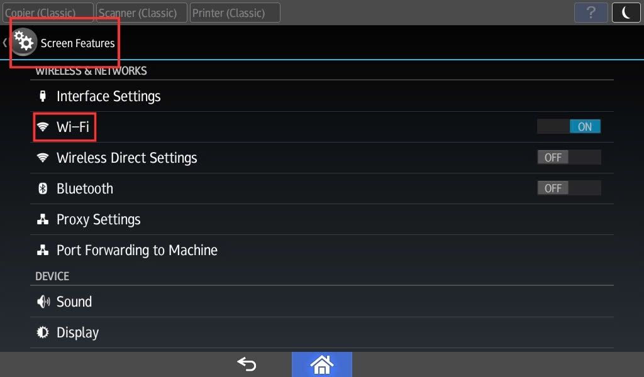Switch to Copier (Classic) tab
The height and width of the screenshot is (377, 644).
click(x=48, y=13)
